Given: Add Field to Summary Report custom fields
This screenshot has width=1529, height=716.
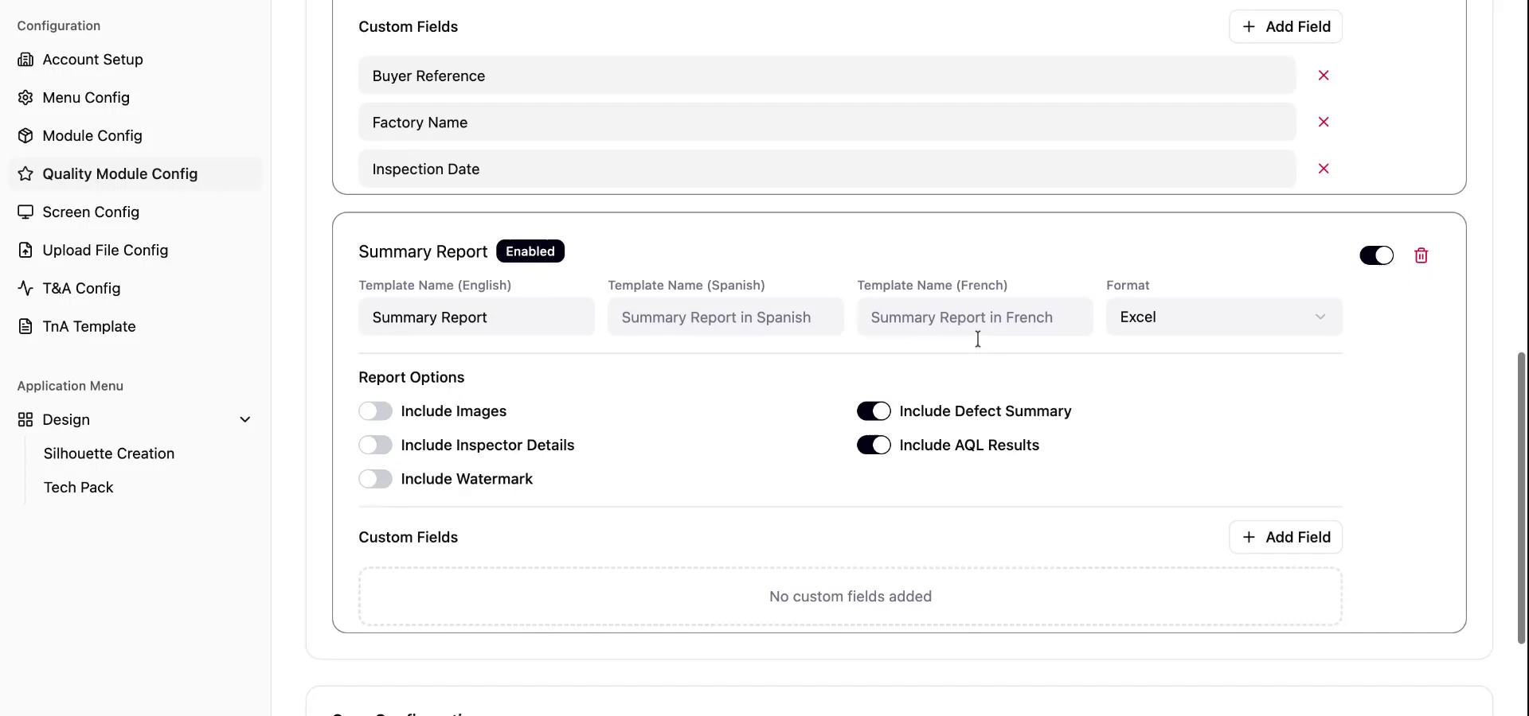Looking at the screenshot, I should (1285, 538).
